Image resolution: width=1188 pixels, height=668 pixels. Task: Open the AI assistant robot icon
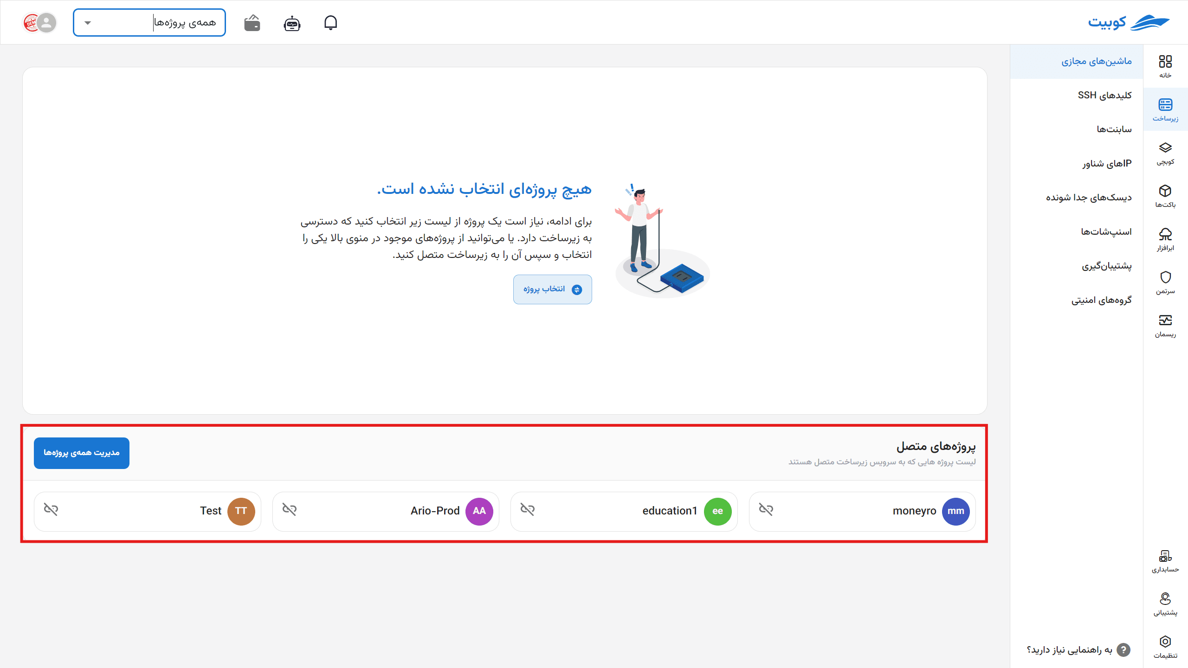tap(292, 23)
